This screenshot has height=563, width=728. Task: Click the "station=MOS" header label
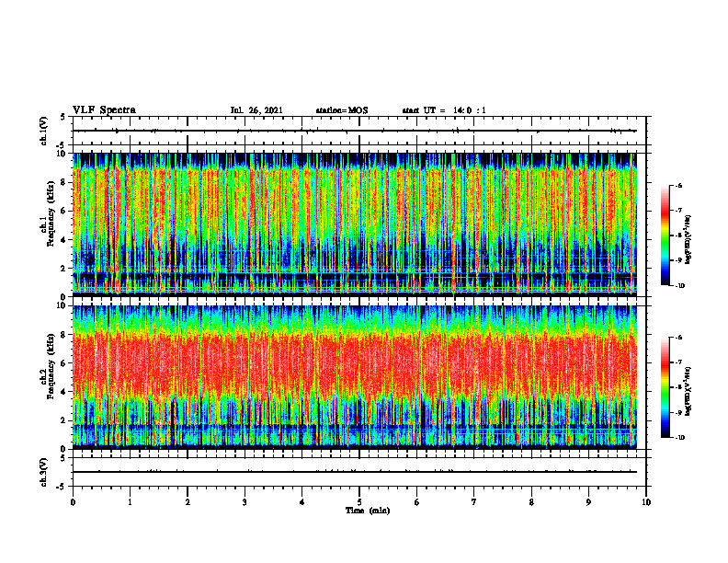tap(342, 110)
